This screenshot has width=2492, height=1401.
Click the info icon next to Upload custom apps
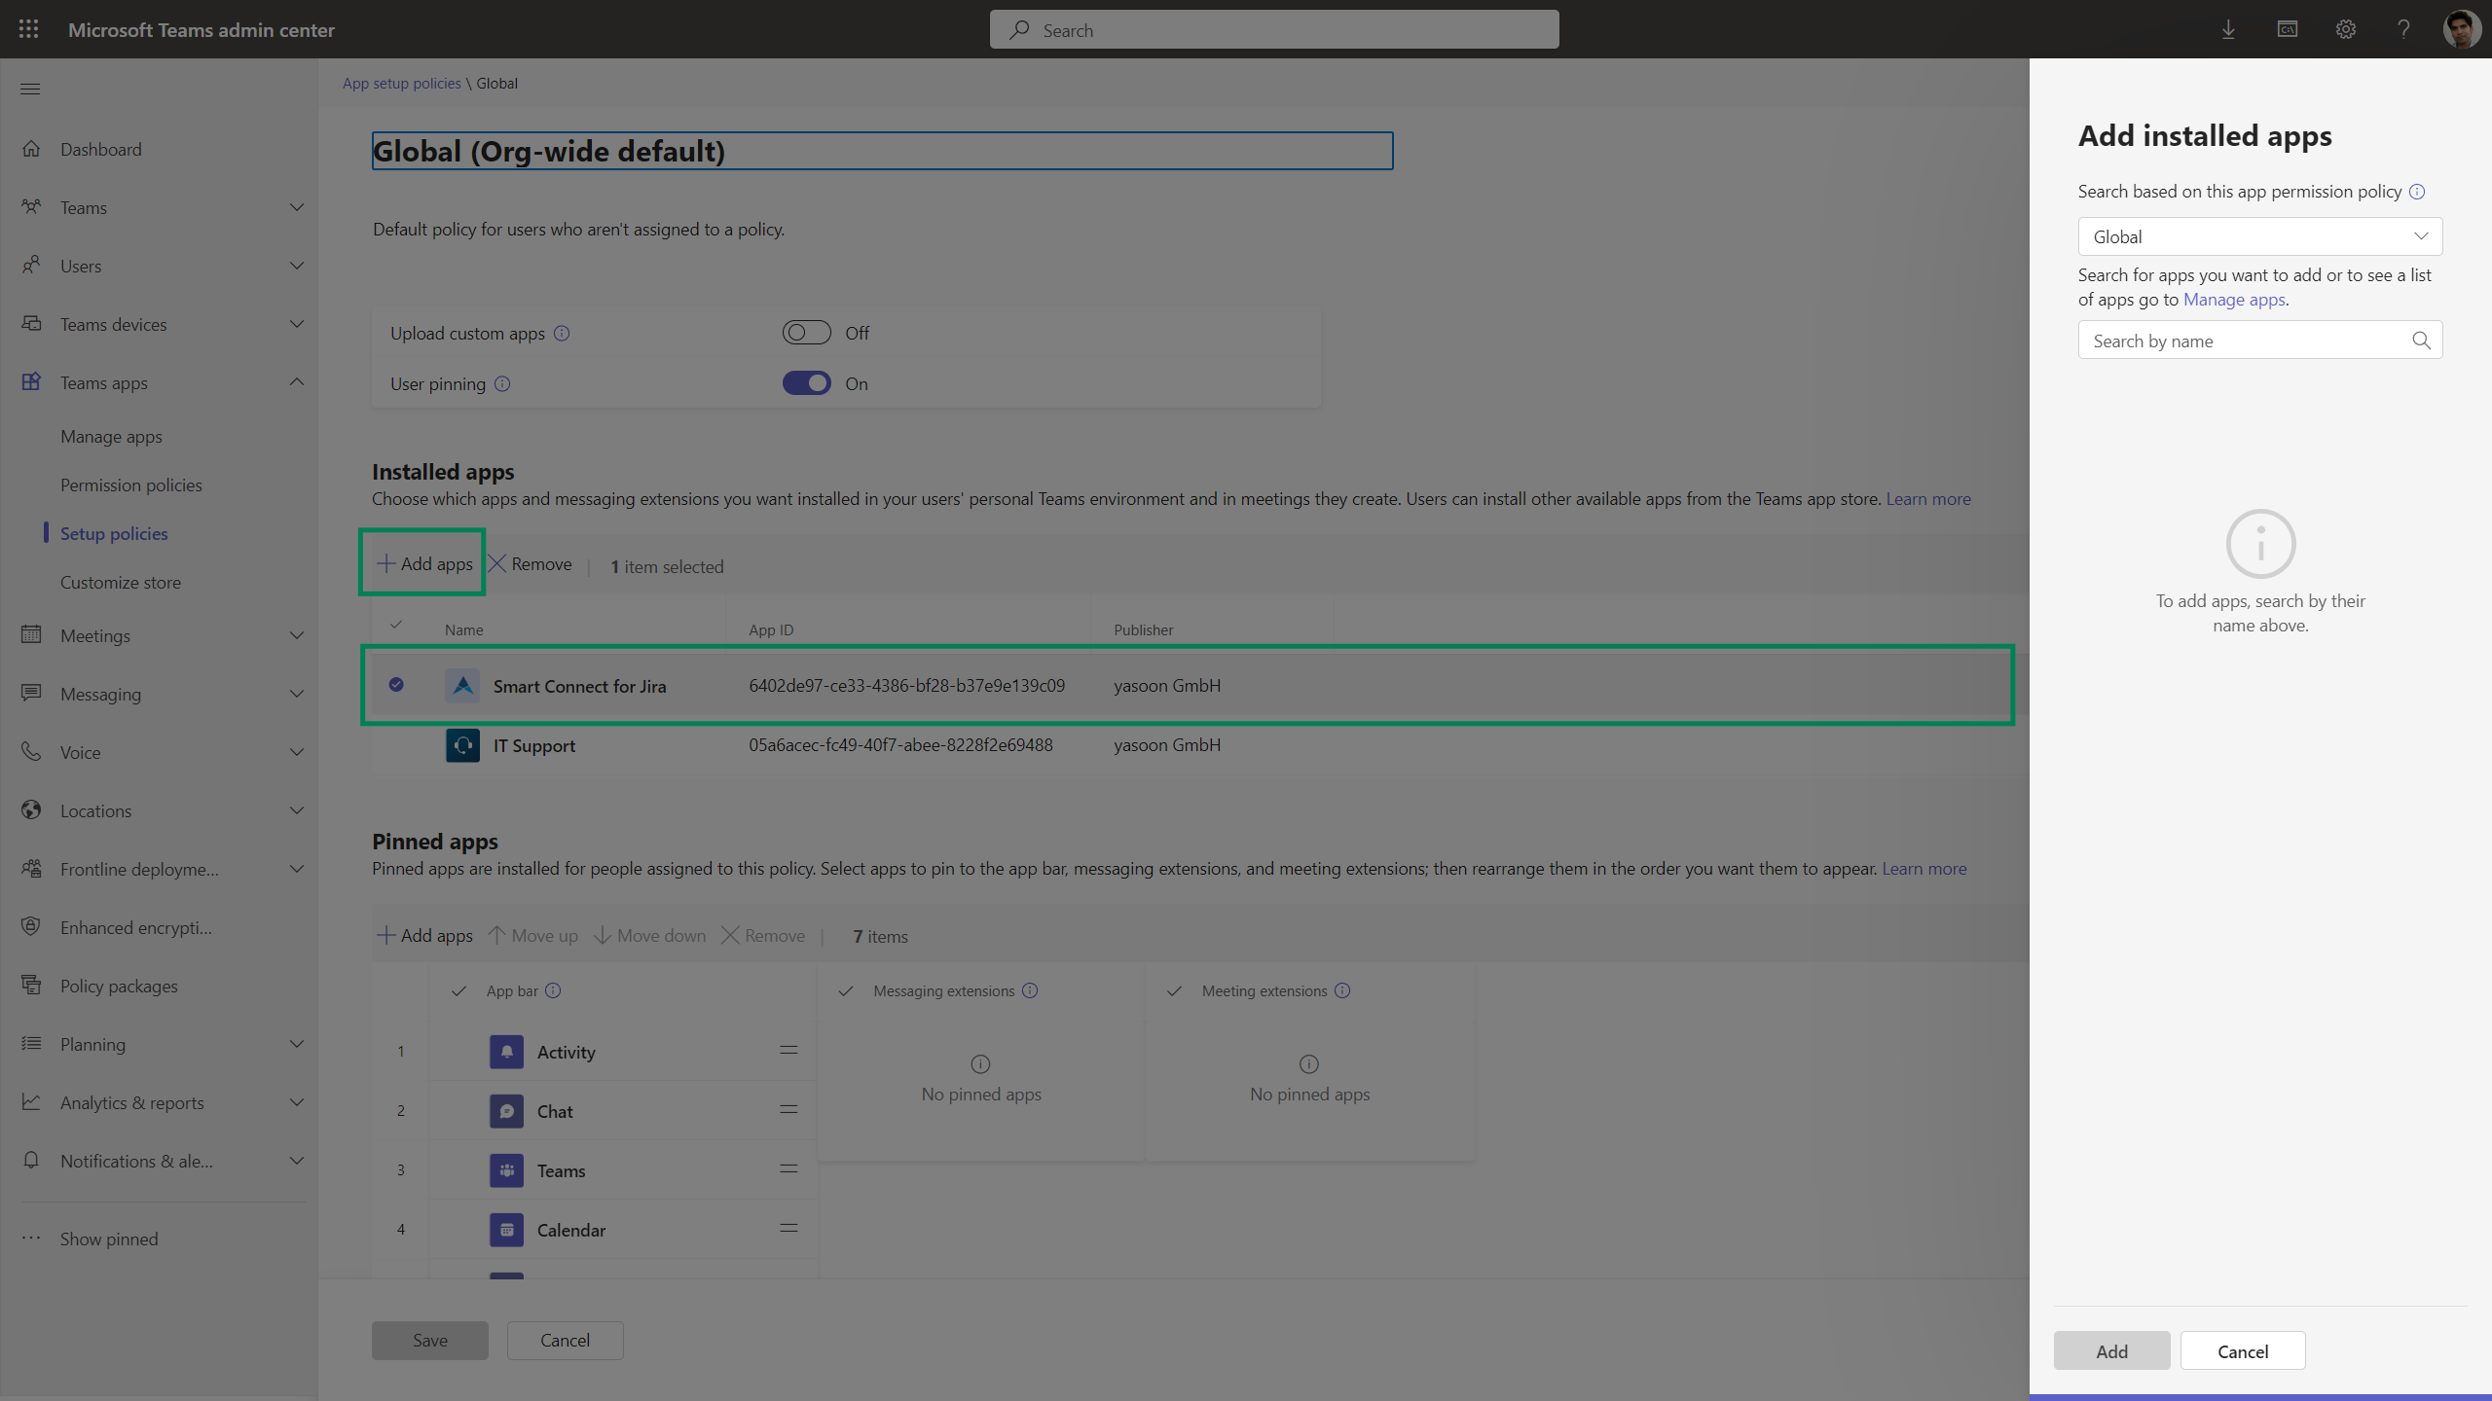(562, 334)
